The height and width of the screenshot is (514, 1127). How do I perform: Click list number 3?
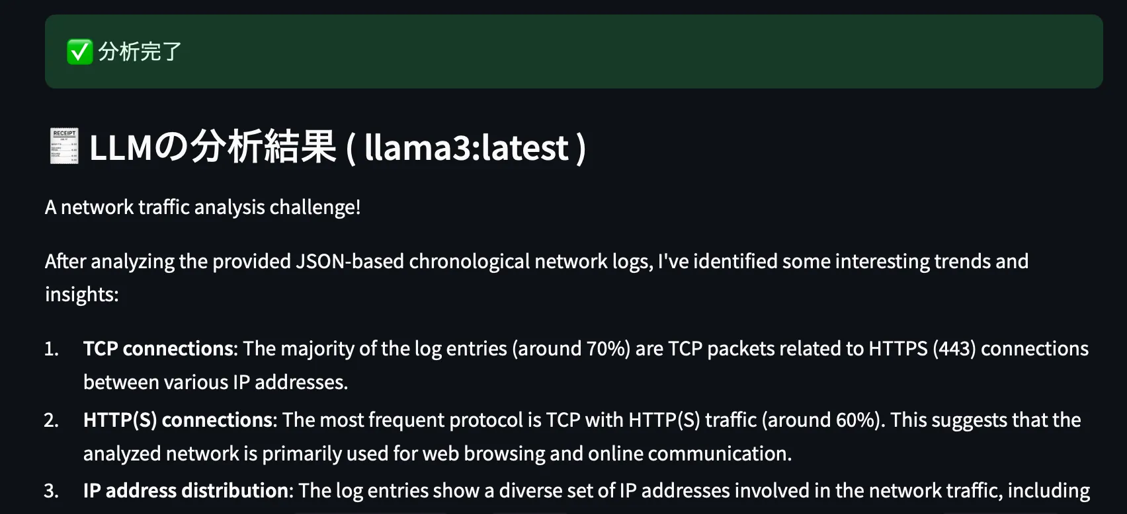point(52,491)
